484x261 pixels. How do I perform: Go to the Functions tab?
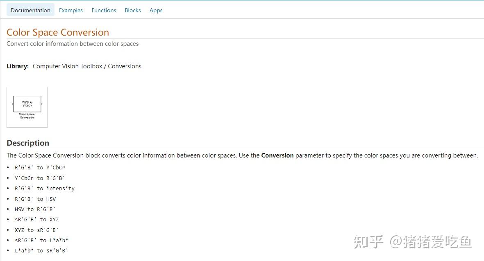coord(104,10)
